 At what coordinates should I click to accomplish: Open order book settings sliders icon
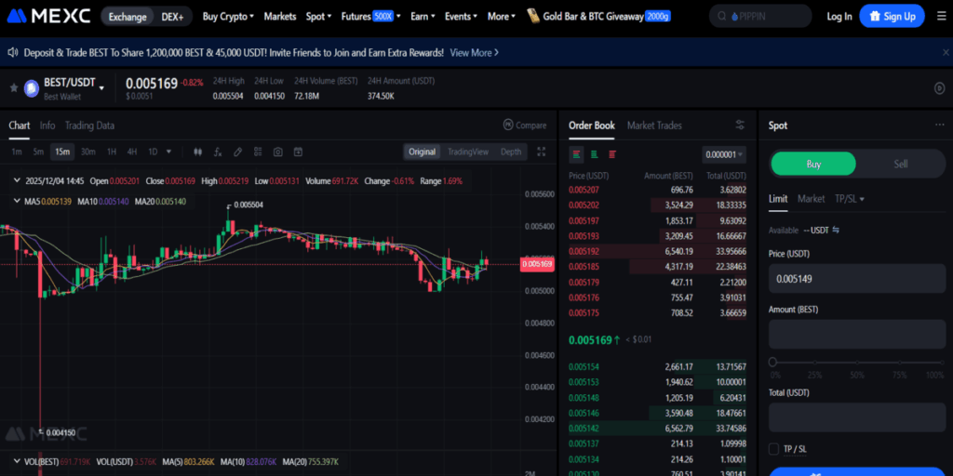pyautogui.click(x=740, y=126)
